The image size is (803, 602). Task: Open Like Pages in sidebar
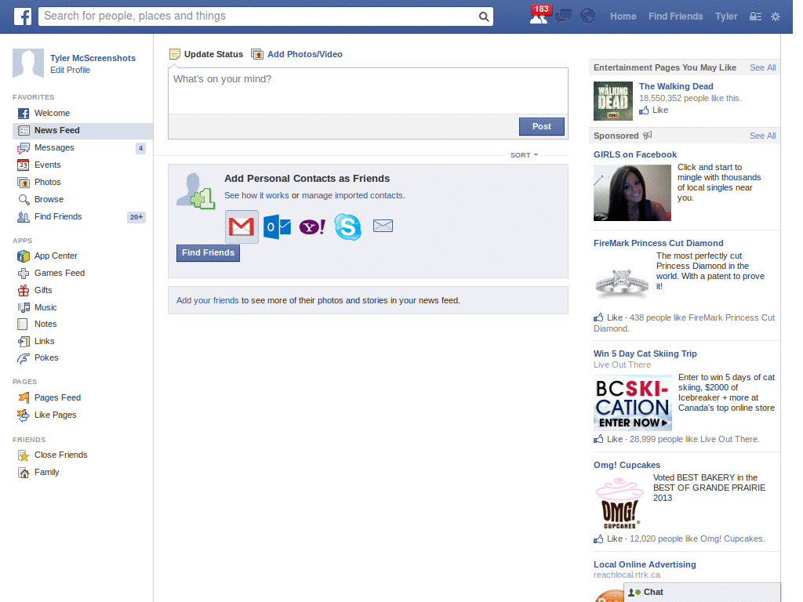(x=56, y=415)
